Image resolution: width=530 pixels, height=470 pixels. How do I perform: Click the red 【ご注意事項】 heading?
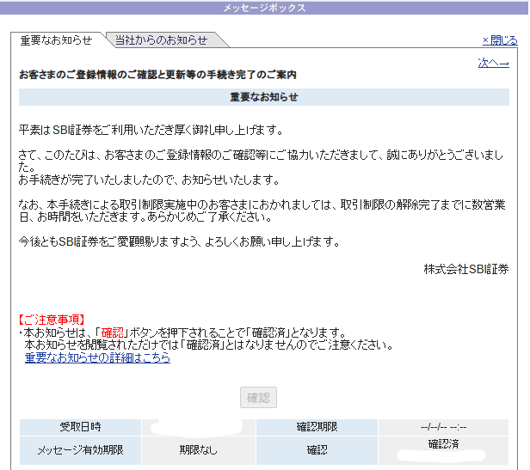tap(52, 320)
